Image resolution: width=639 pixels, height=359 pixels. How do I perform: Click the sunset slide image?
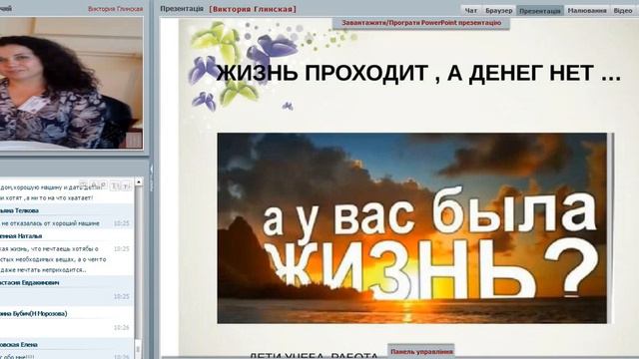click(412, 228)
